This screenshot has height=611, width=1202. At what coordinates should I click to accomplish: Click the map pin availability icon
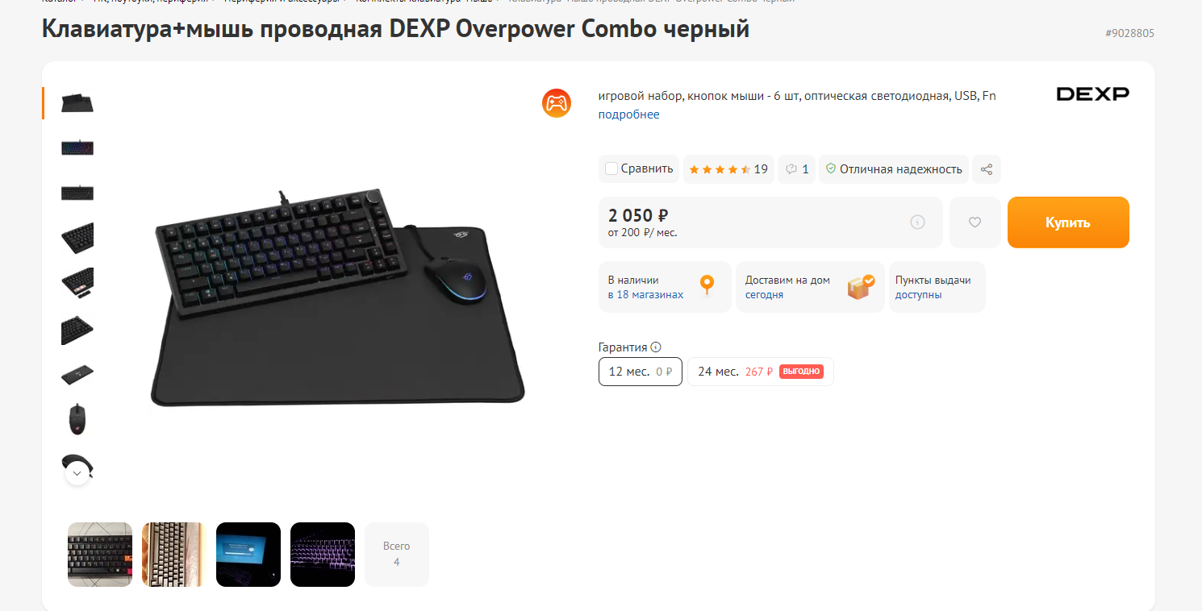[707, 285]
